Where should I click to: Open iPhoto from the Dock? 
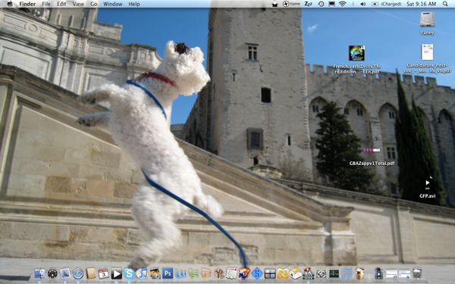click(x=155, y=273)
